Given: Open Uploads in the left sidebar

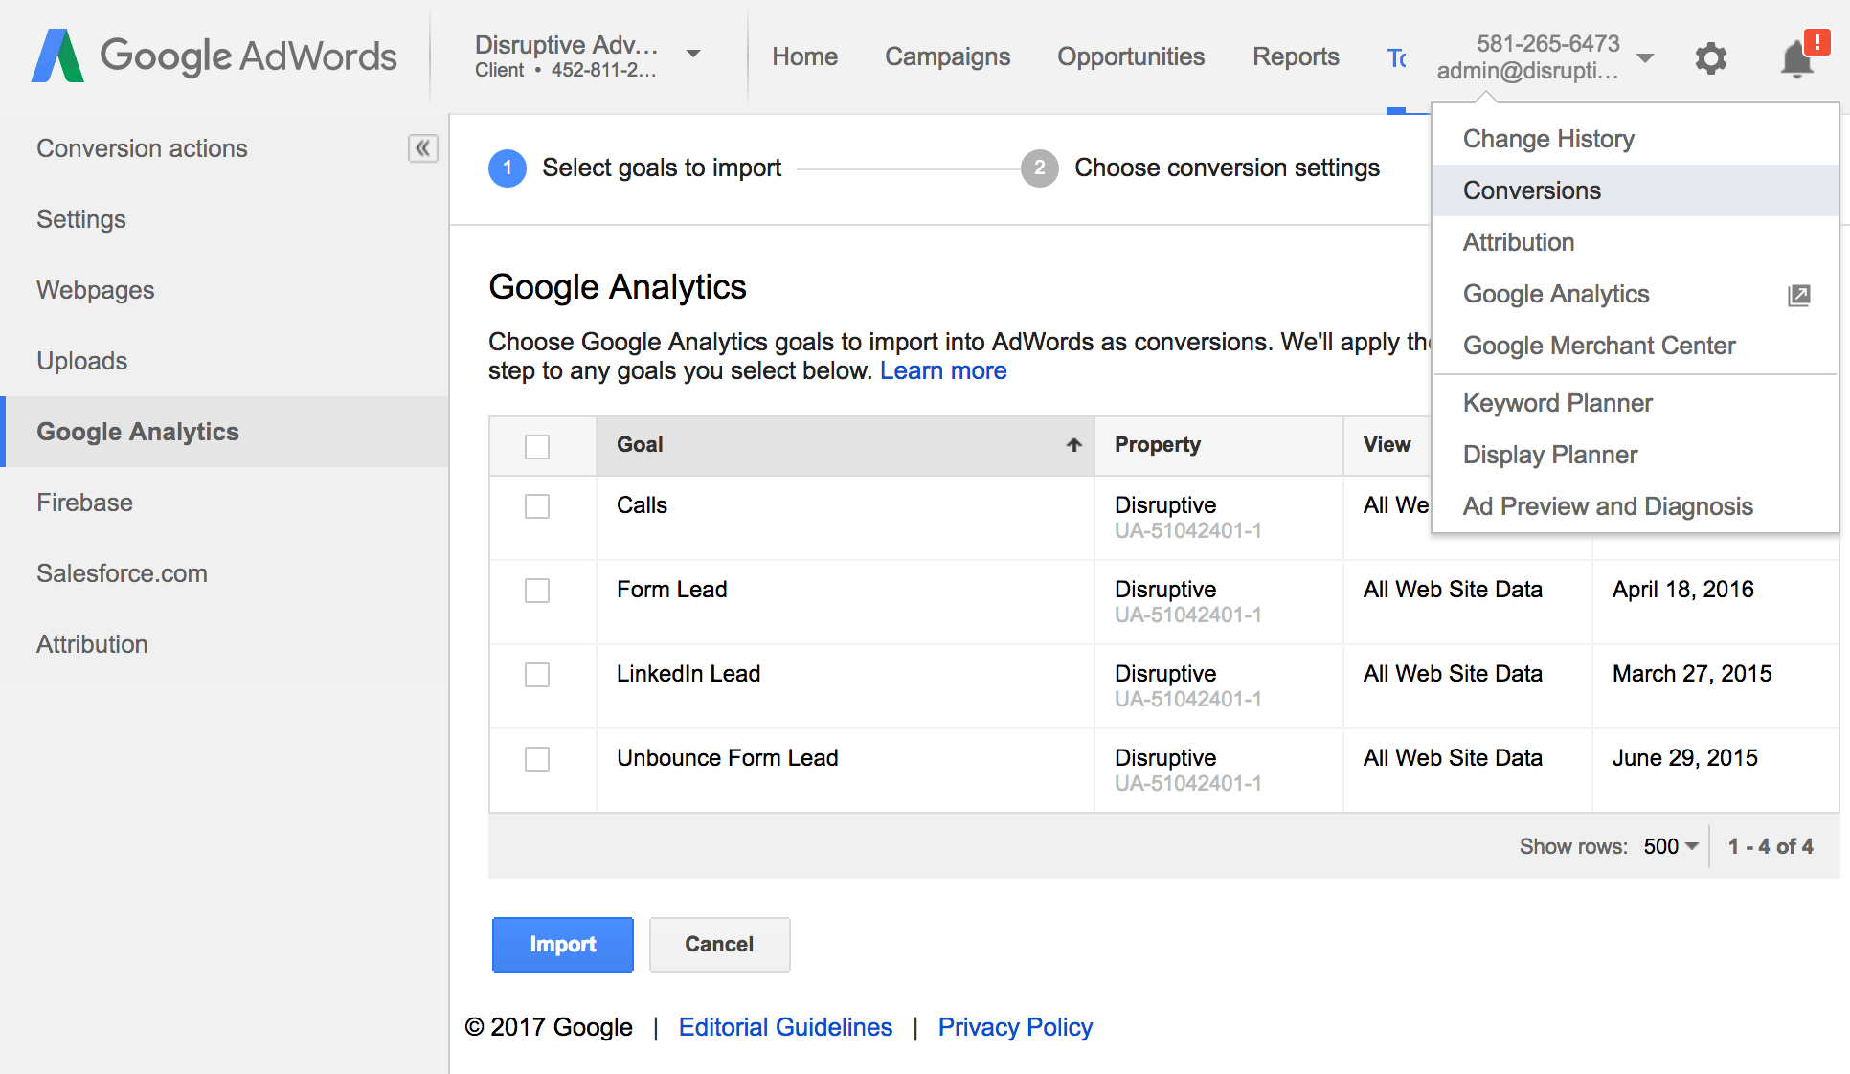Looking at the screenshot, I should [224, 361].
